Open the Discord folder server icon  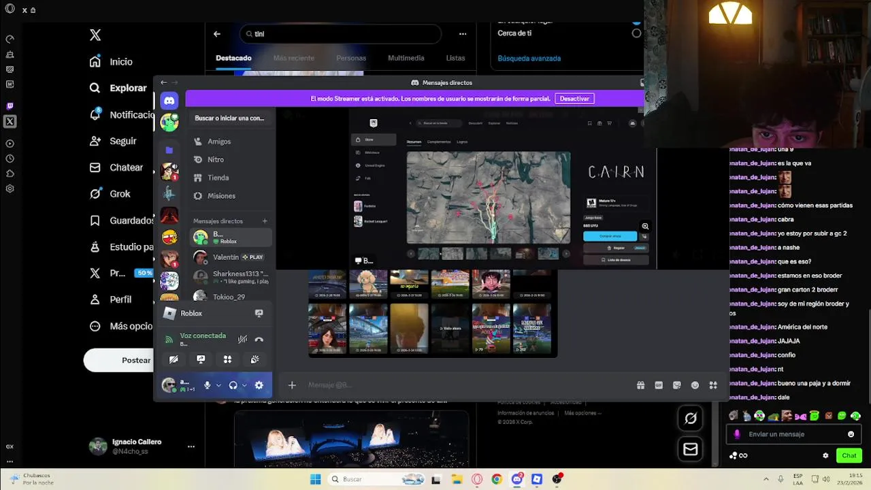point(169,150)
